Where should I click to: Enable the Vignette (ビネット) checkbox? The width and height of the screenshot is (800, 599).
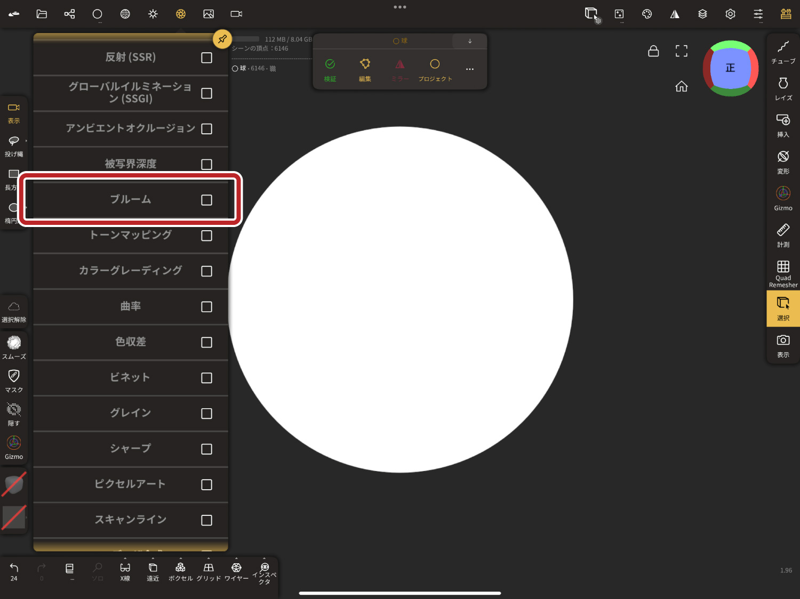[x=206, y=378]
